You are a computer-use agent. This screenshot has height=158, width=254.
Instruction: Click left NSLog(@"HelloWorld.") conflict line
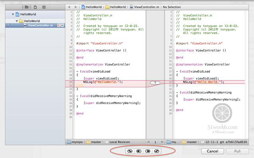103,82
